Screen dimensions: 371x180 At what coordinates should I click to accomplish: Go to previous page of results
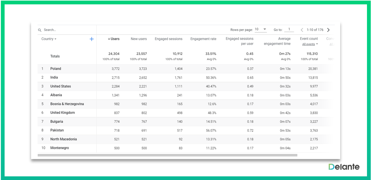click(x=302, y=30)
